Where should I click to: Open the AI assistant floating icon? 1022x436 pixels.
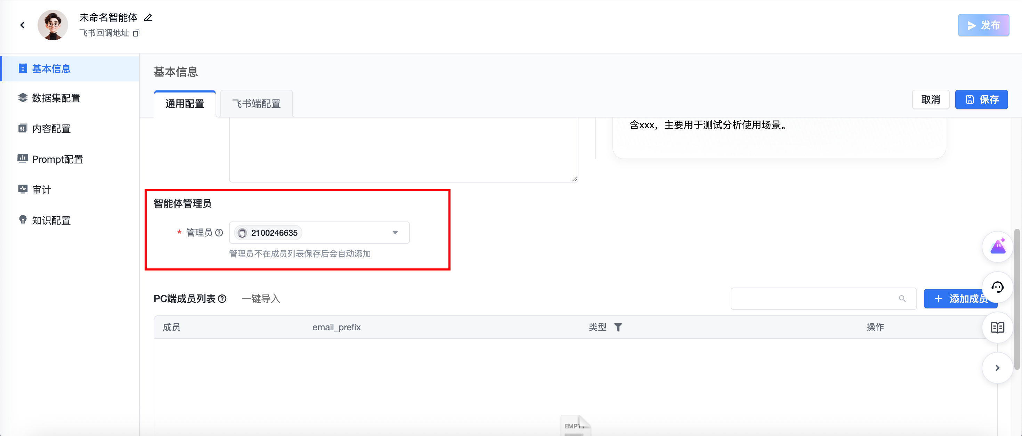[997, 247]
